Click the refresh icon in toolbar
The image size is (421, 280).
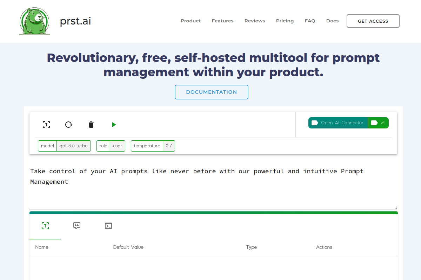[69, 125]
